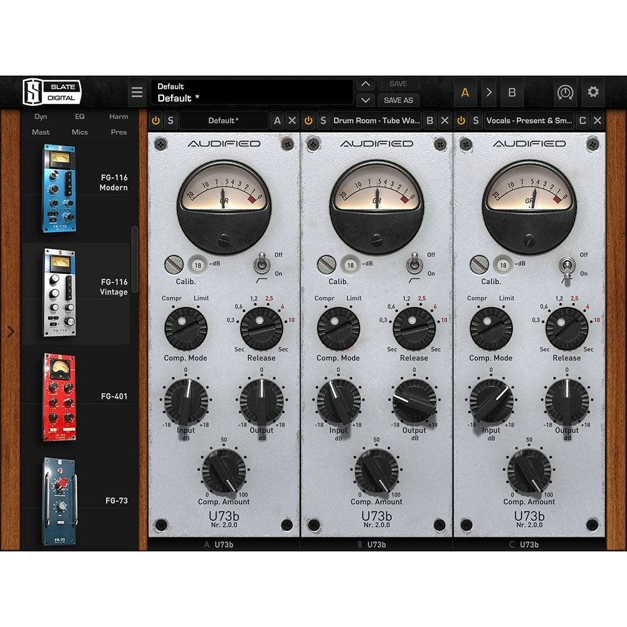
Task: Click the 18 dB calibration value, module B
Action: pyautogui.click(x=350, y=265)
